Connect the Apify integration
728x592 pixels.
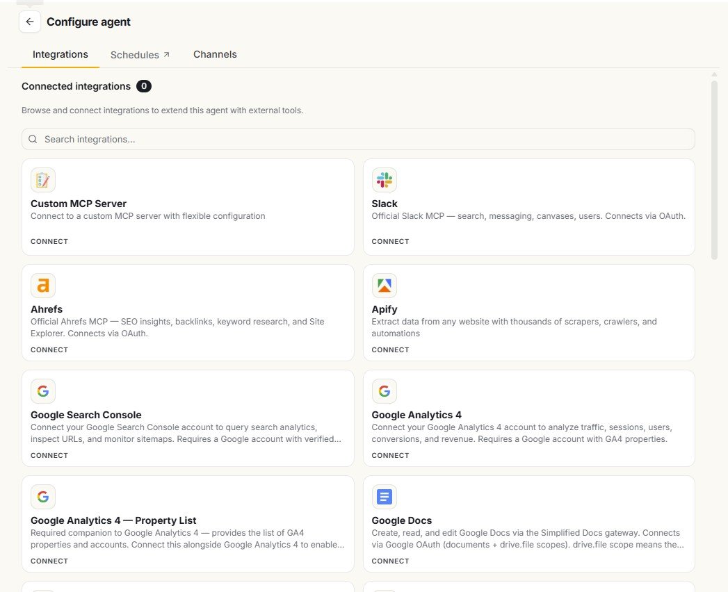390,350
